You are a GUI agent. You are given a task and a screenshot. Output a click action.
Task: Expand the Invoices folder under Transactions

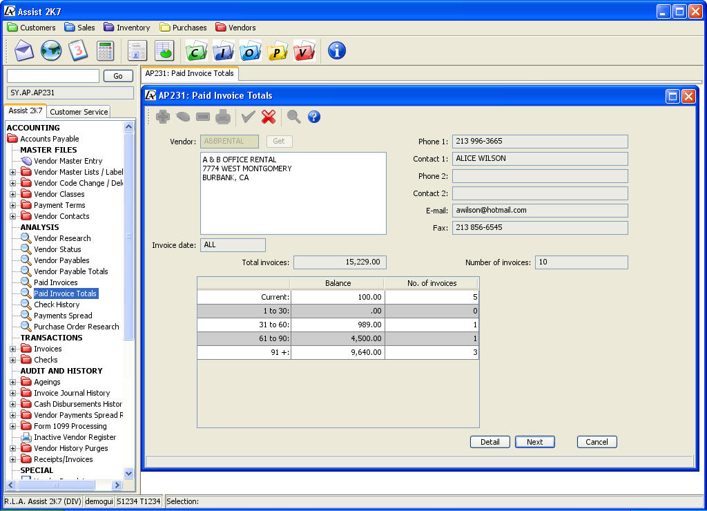pyautogui.click(x=12, y=349)
